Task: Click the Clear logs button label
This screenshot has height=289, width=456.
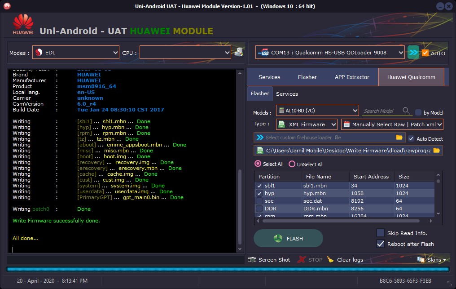Action: 350,260
